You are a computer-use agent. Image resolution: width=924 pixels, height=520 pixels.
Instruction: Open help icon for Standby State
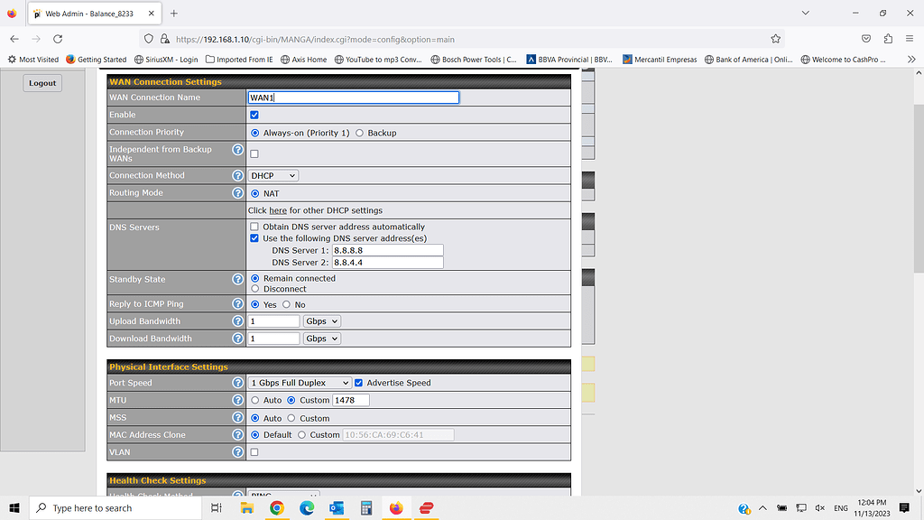pyautogui.click(x=237, y=280)
